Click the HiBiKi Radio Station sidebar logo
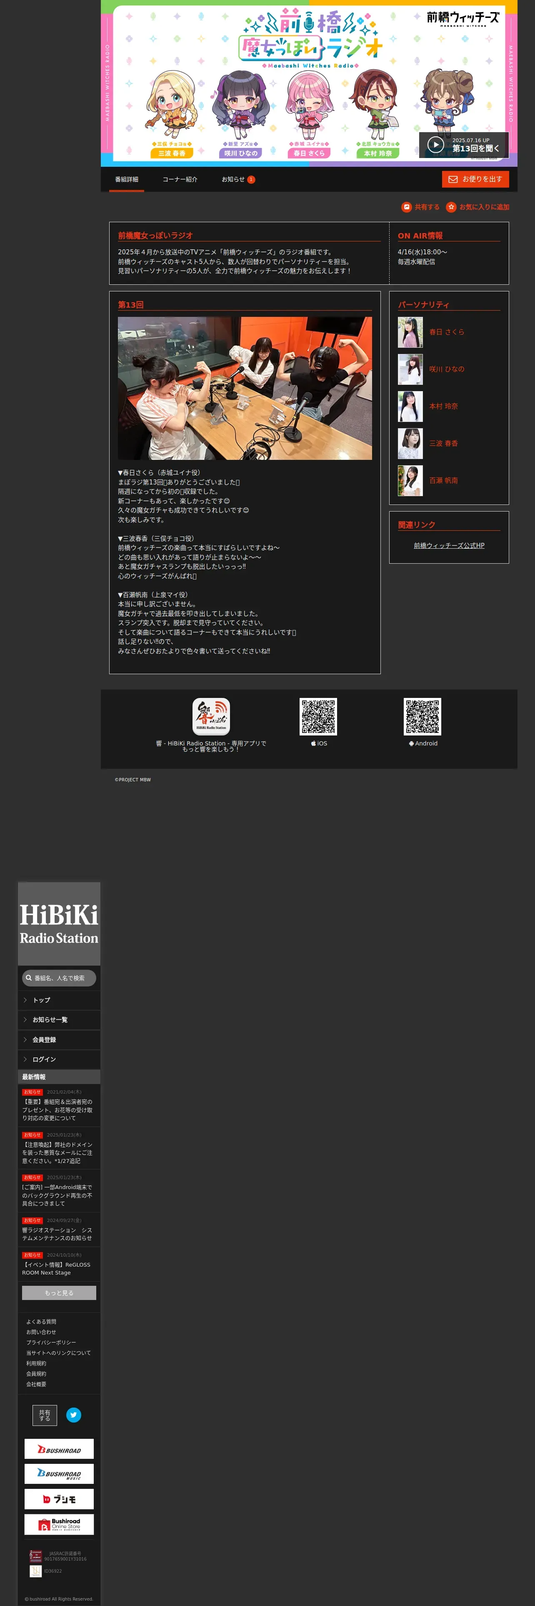 pos(59,923)
